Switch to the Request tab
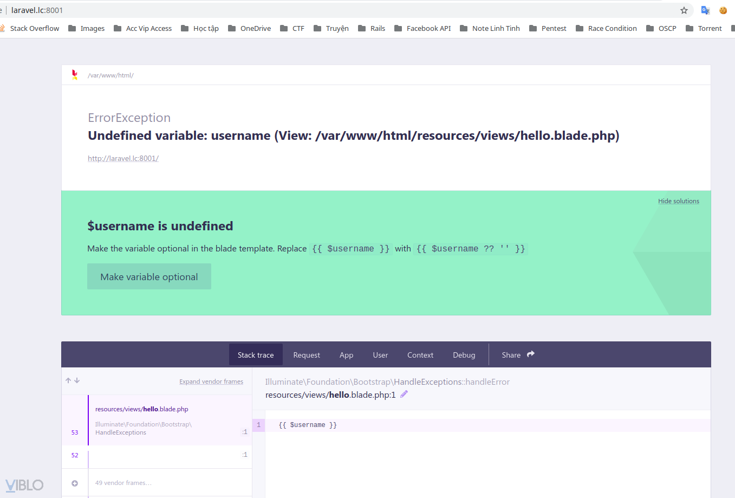 (307, 355)
